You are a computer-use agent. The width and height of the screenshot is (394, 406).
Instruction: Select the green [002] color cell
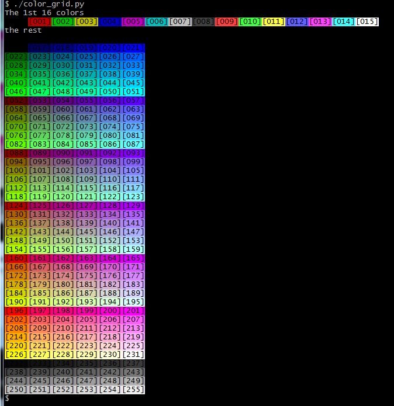63,22
